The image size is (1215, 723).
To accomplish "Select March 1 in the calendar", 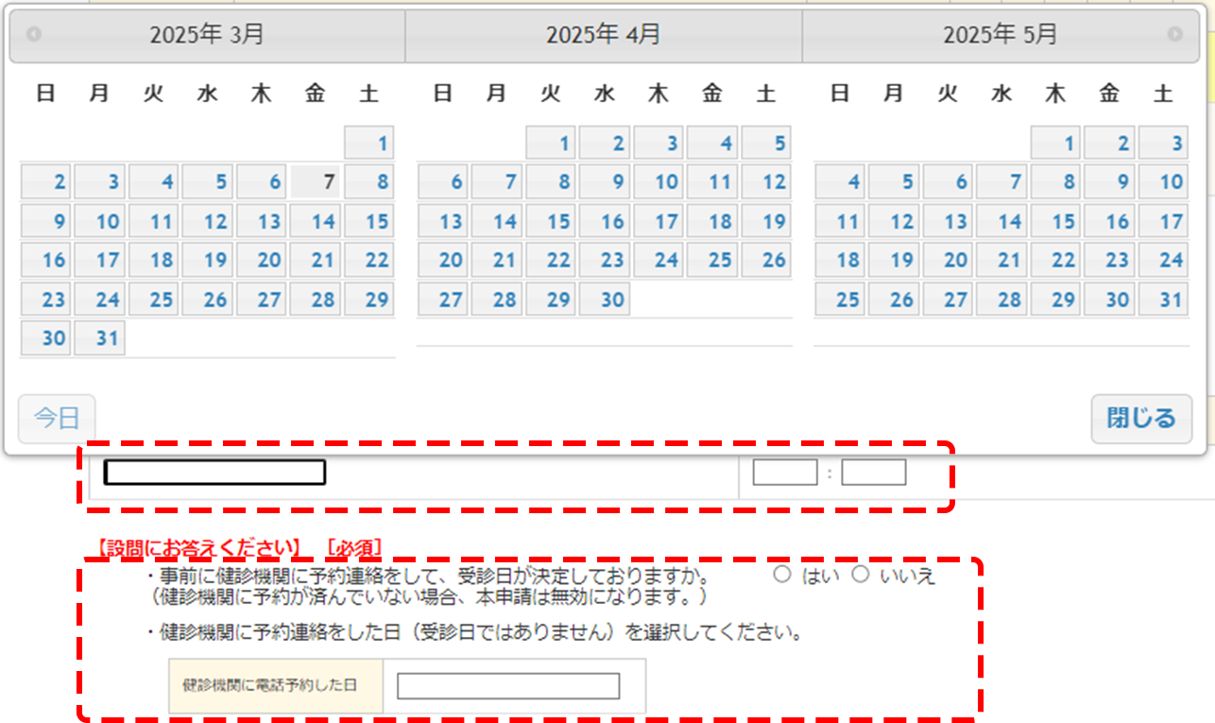I will point(369,143).
